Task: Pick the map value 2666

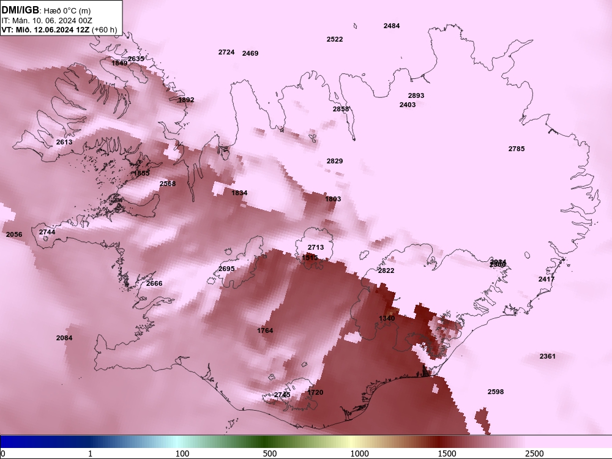Action: (x=154, y=283)
